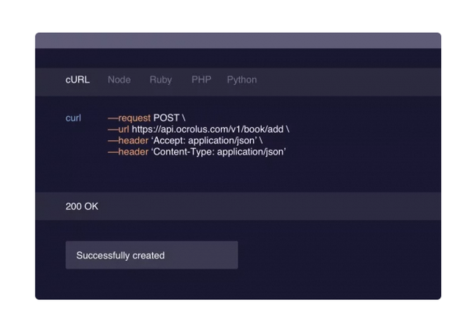Image resolution: width=467 pixels, height=326 pixels.
Task: Click the Successfully created response button
Action: coord(152,255)
